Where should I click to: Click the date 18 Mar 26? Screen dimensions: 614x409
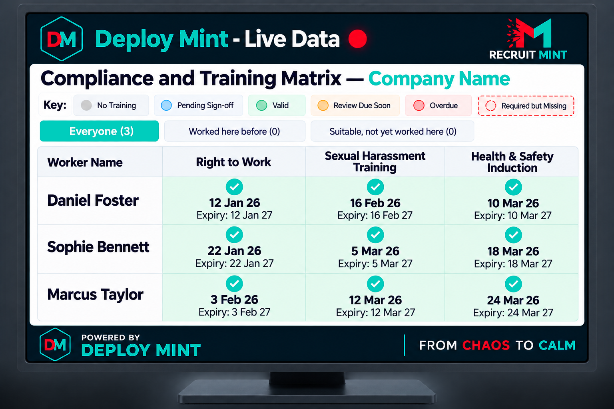pos(513,251)
